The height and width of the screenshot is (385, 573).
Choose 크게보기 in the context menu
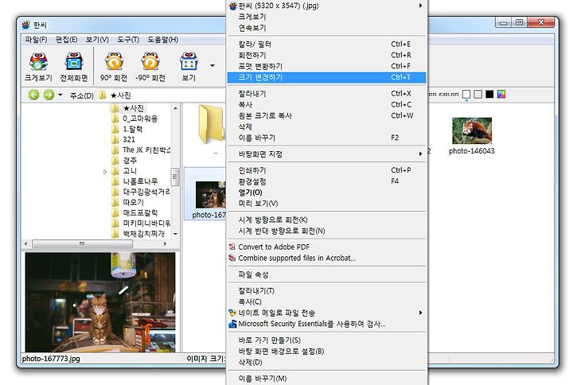tap(326, 17)
